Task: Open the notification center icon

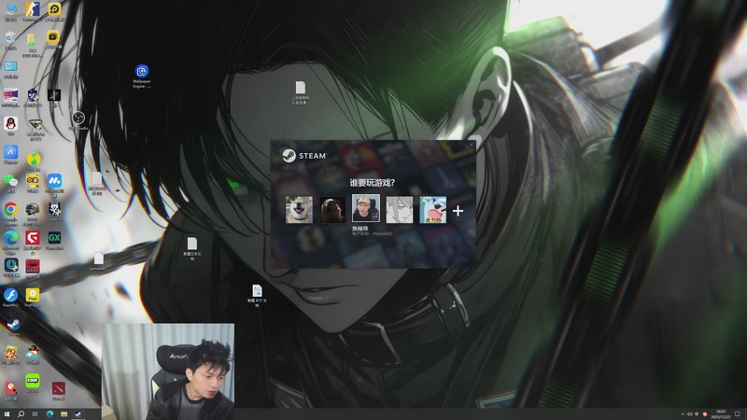Action: click(x=738, y=414)
